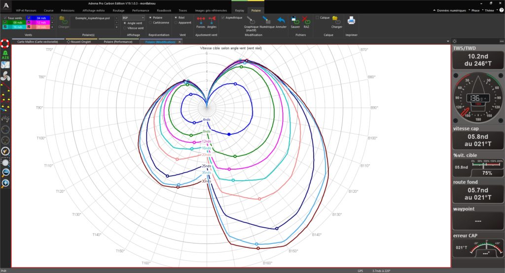The width and height of the screenshot is (505, 273).
Task: Select Cartésienne representation radio button
Action: [150, 23]
